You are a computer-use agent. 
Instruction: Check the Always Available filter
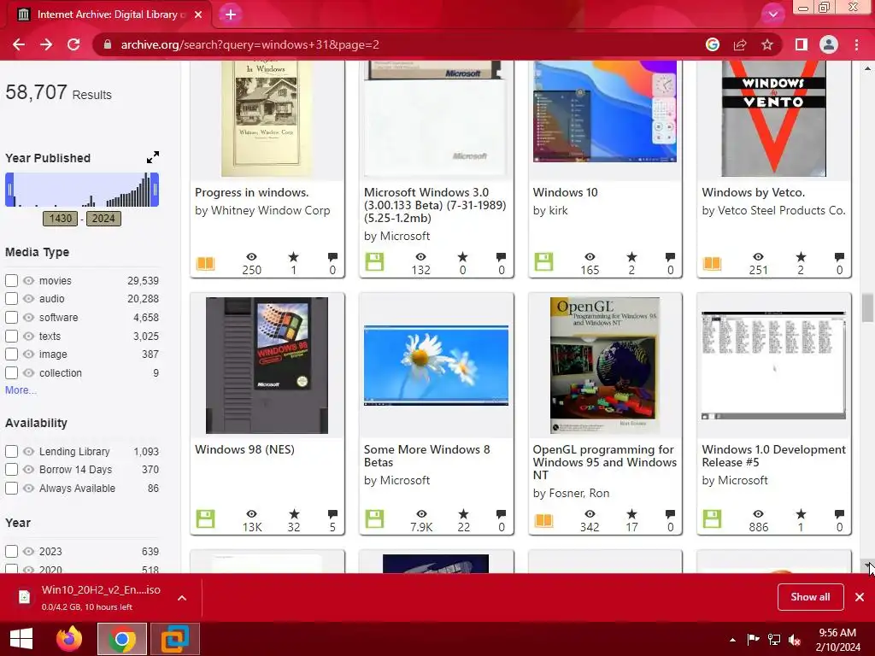pos(11,488)
